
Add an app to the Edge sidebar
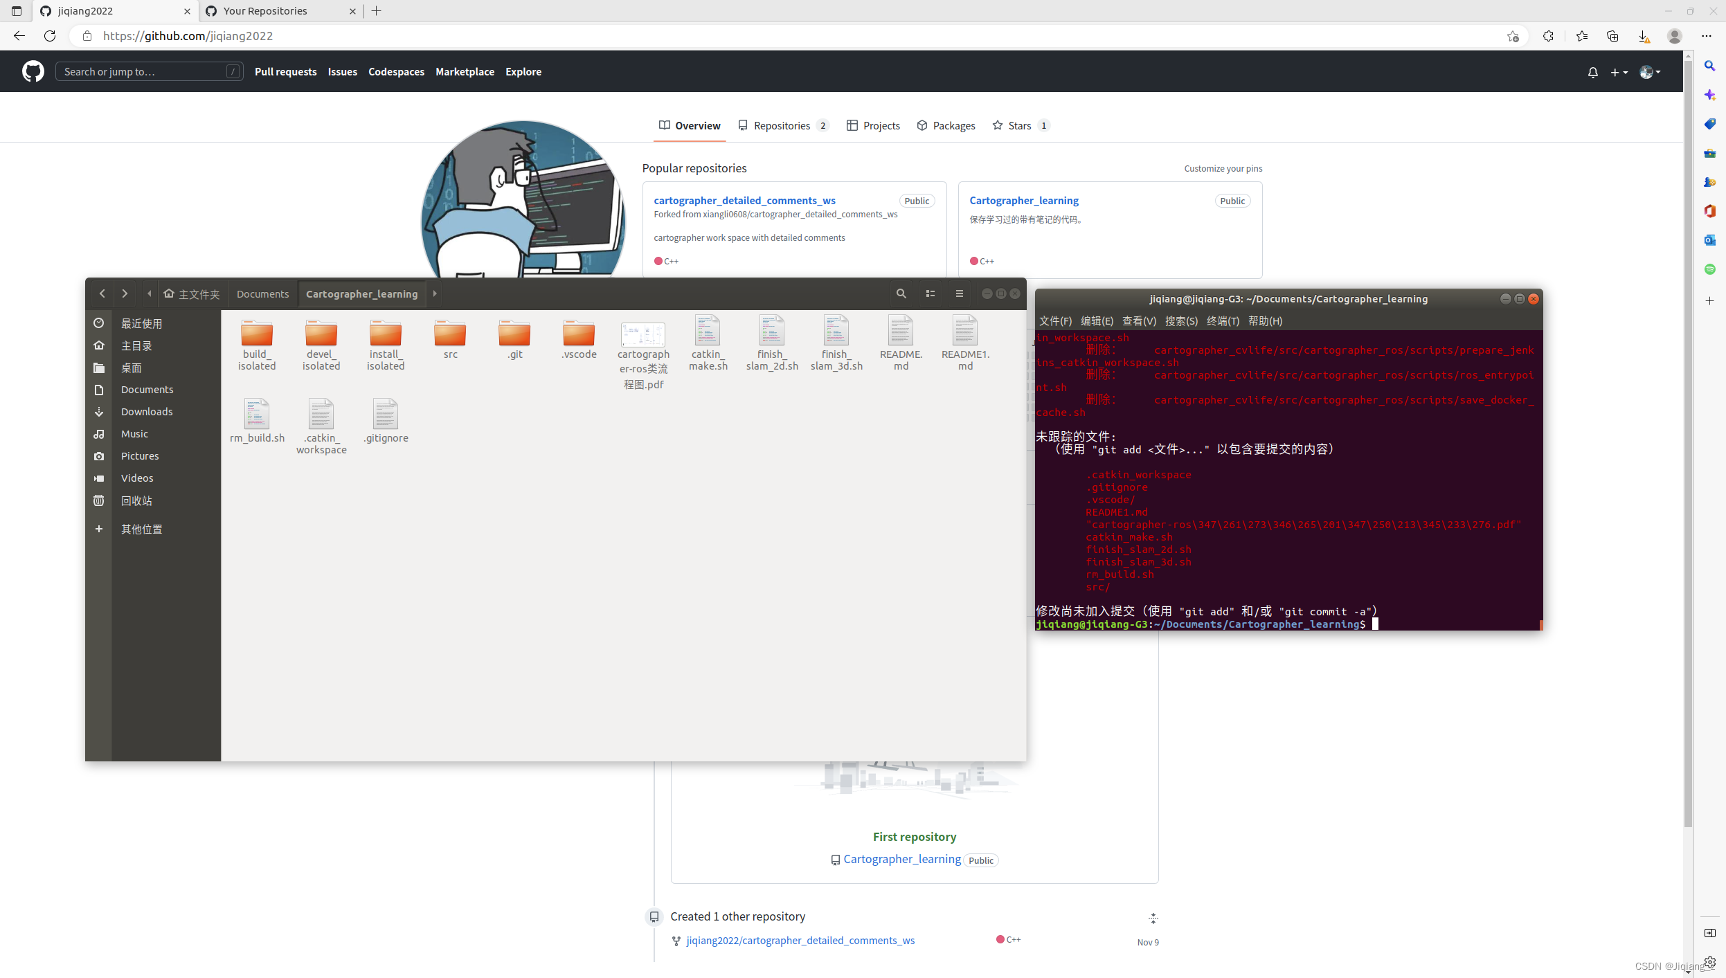pyautogui.click(x=1709, y=300)
